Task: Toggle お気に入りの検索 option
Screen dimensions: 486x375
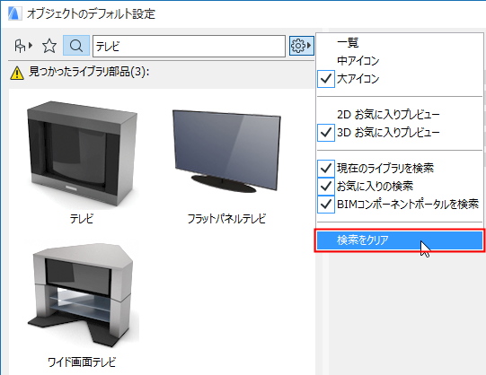Action: [400, 187]
